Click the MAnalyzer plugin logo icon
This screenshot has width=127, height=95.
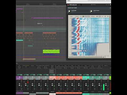tap(68, 5)
